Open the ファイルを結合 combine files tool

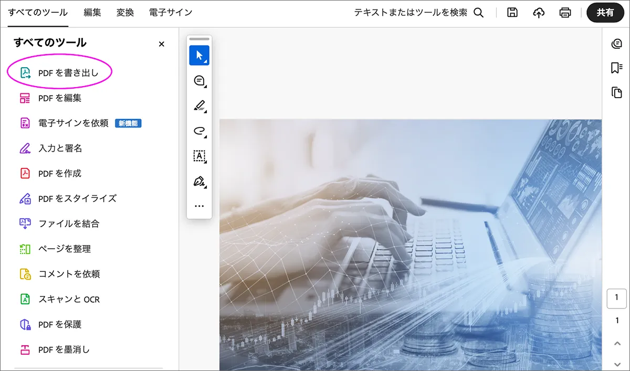(59, 224)
